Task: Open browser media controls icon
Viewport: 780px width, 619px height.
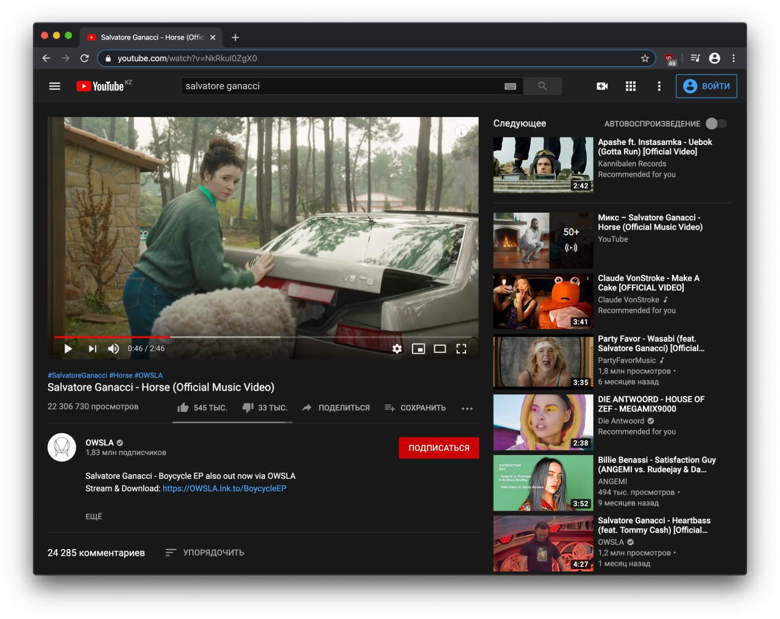Action: (695, 58)
